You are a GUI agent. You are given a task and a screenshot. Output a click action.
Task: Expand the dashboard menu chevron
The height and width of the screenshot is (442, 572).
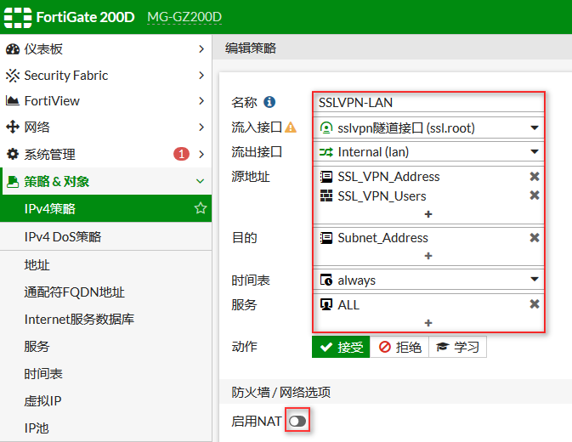[201, 48]
